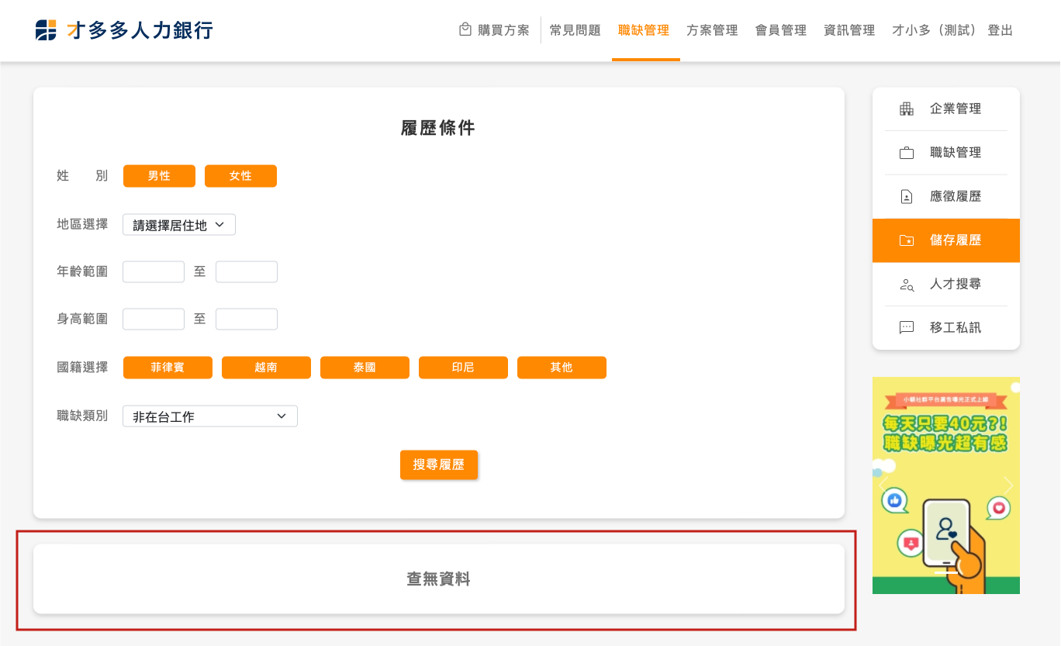Viewport: 1061px width, 646px height.
Task: Click the 才多多人力銀行 logo icon
Action: pos(46,30)
